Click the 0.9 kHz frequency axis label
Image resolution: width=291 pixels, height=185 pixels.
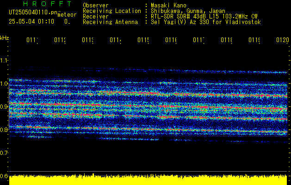[x=4, y=107]
